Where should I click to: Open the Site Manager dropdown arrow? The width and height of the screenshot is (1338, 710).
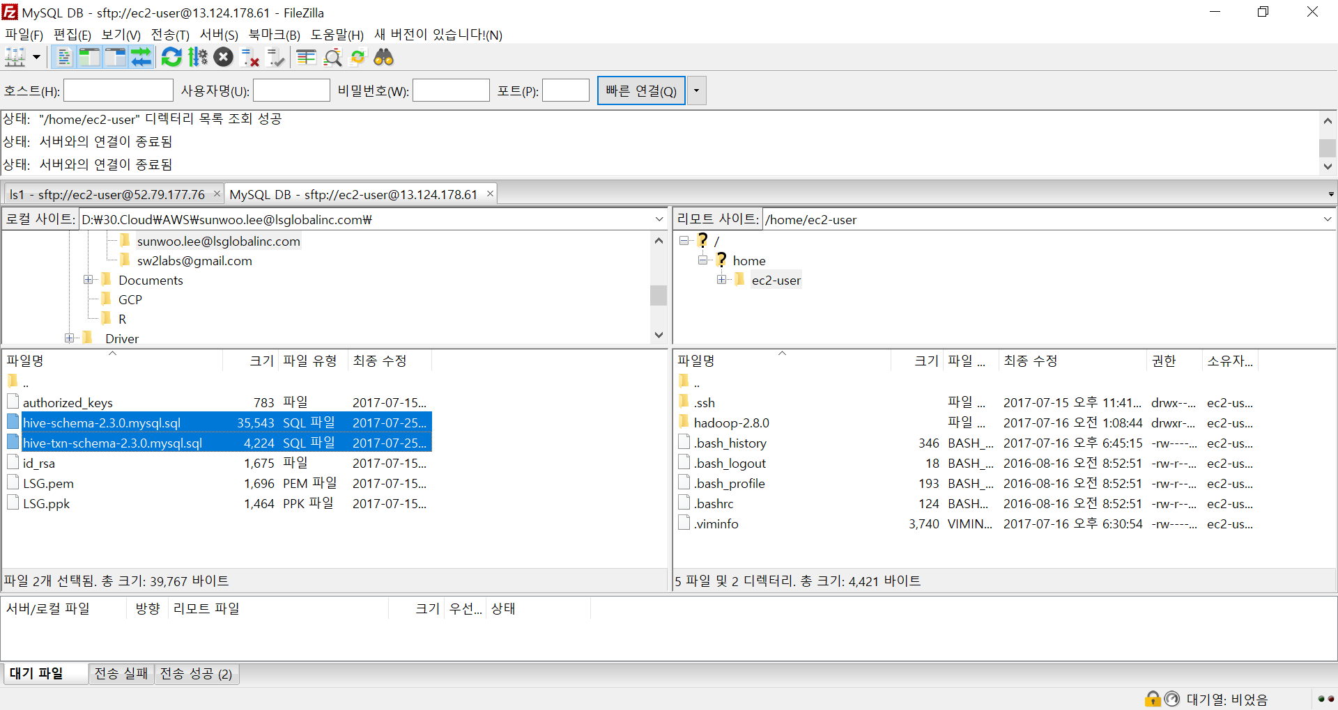click(36, 57)
